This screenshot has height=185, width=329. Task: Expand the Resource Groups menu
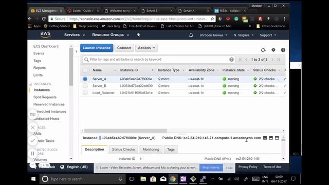coord(111,35)
